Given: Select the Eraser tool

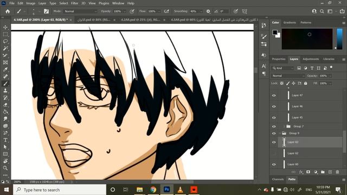Looking at the screenshot, I should point(5,105).
